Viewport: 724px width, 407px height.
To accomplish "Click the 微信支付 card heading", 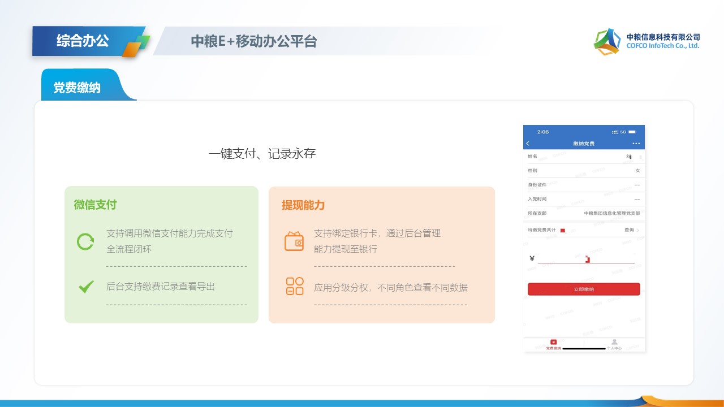I will coord(95,205).
